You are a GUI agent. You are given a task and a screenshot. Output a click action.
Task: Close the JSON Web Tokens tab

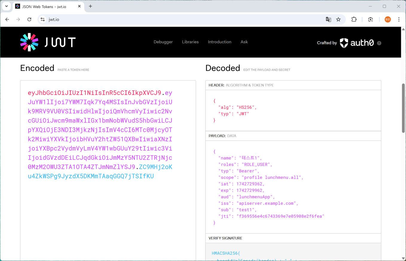click(x=79, y=6)
